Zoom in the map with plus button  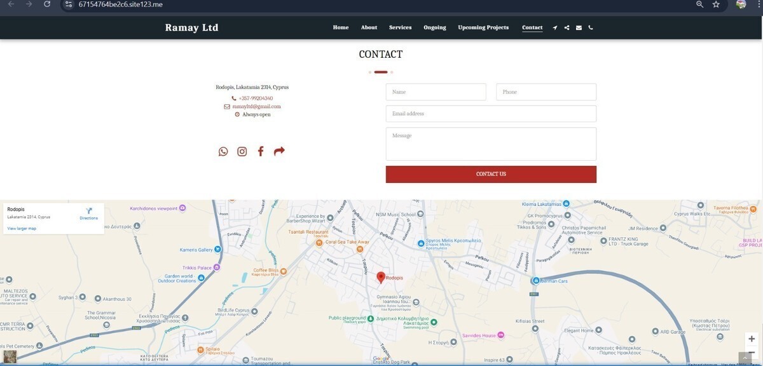[752, 339]
